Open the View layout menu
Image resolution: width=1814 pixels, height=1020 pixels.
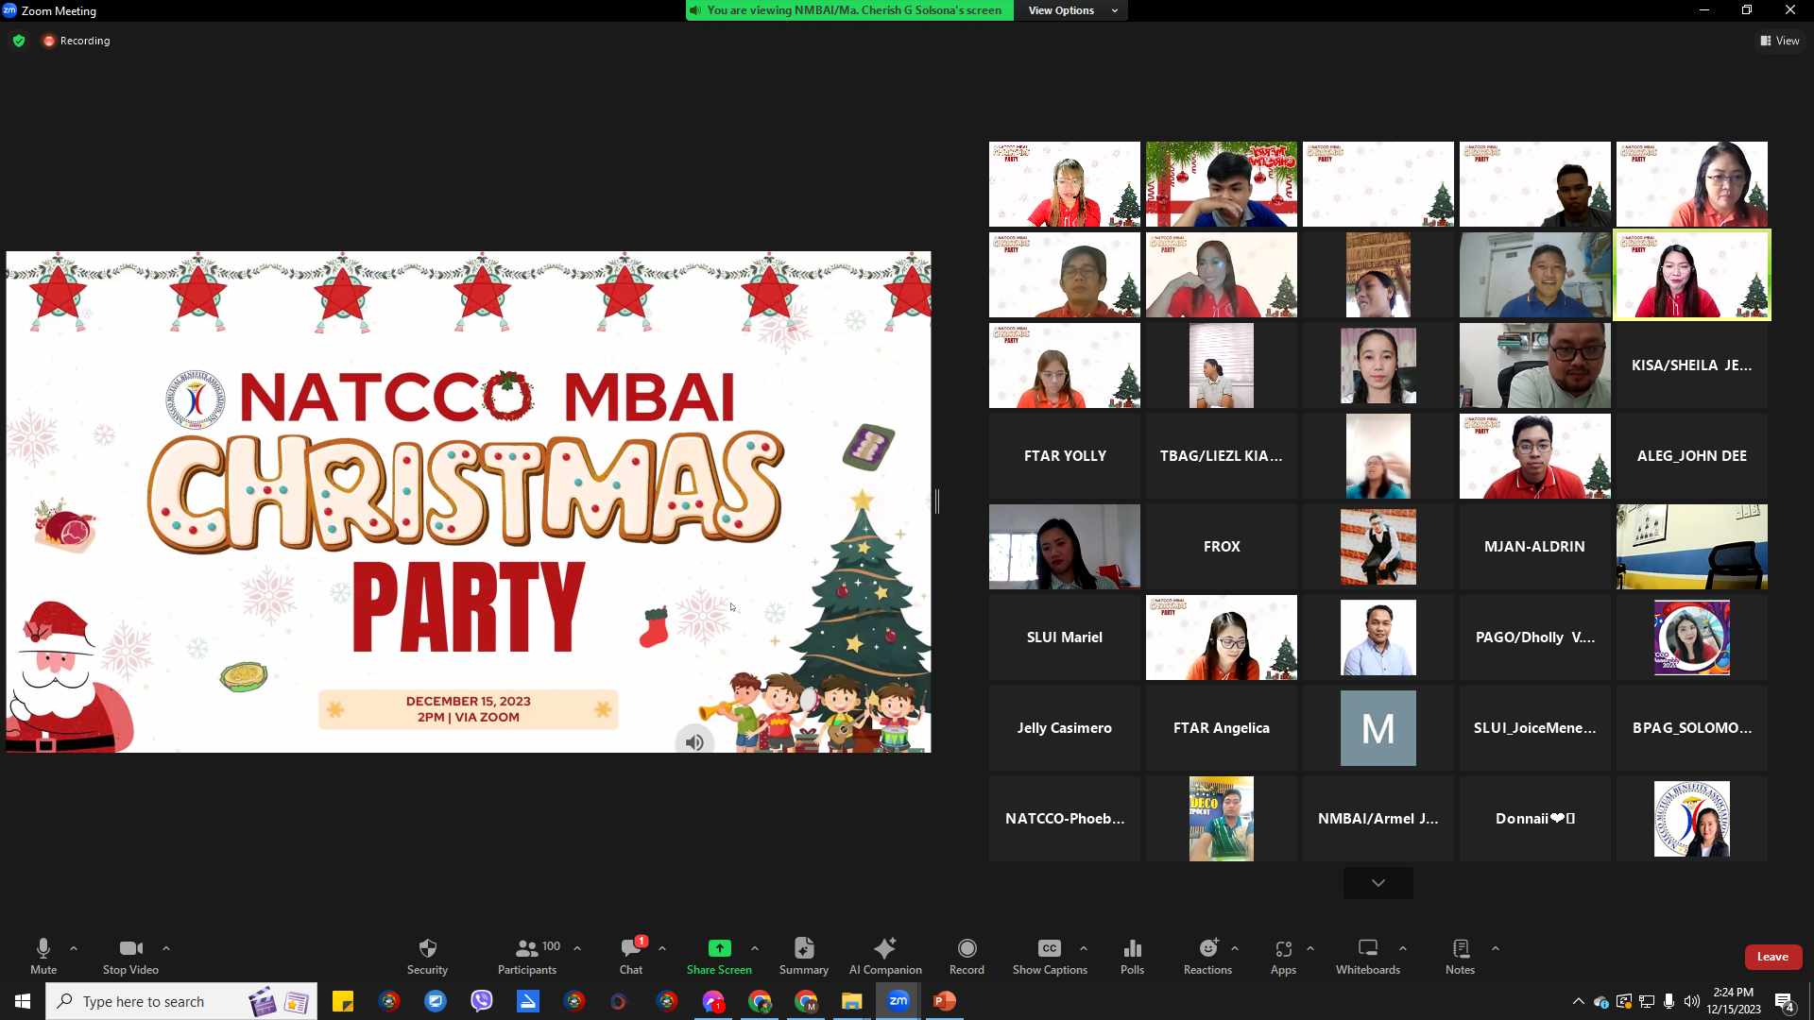[x=1780, y=41]
